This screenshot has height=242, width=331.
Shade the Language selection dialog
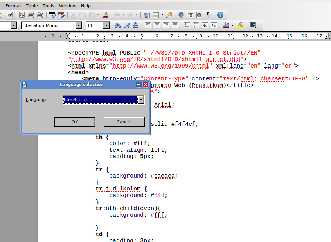[139, 85]
